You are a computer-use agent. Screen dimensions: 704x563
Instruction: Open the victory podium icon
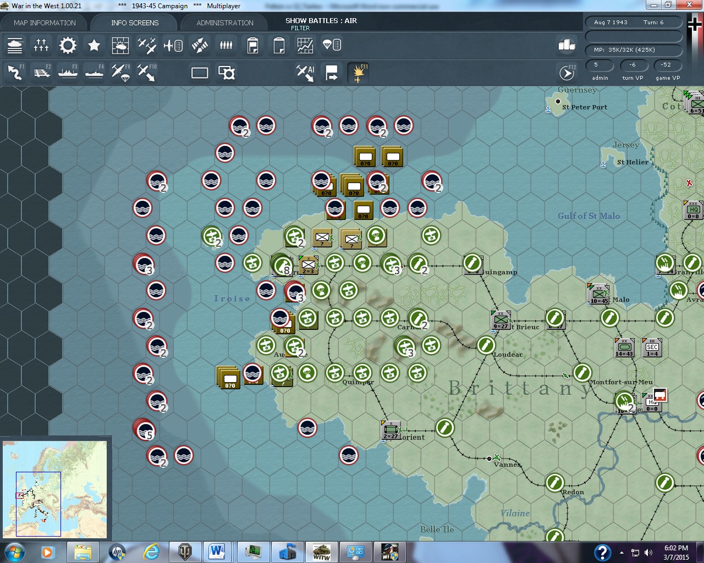567,45
